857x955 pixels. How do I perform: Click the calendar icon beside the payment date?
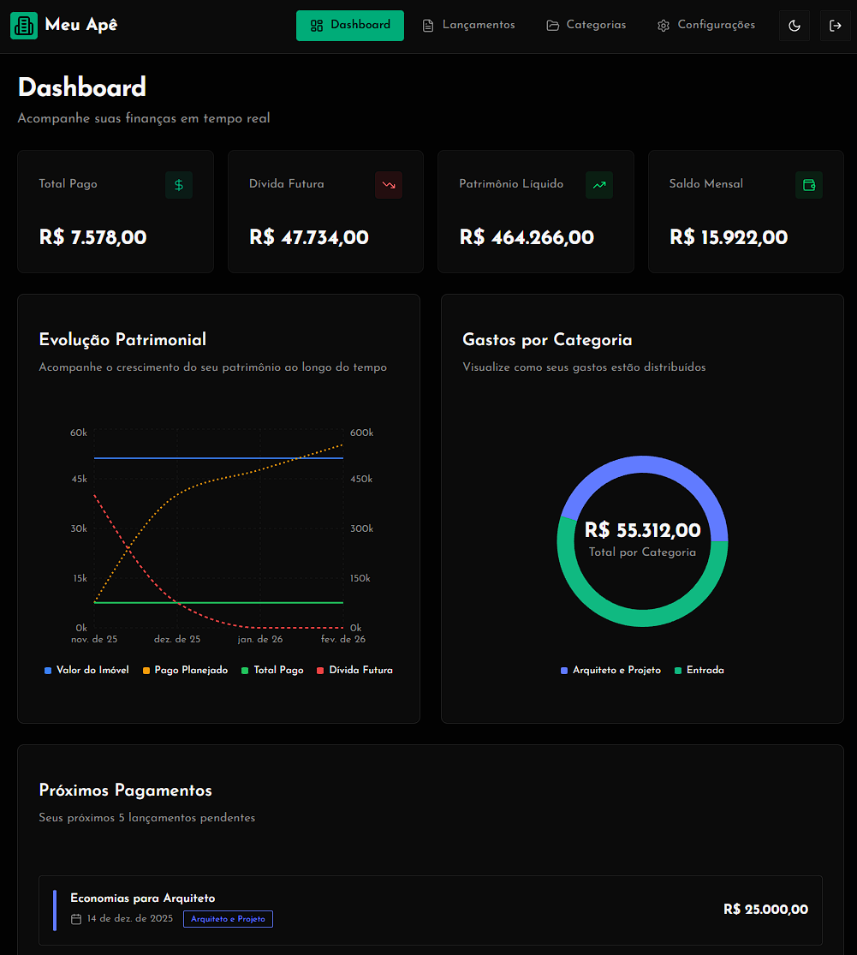(x=77, y=918)
